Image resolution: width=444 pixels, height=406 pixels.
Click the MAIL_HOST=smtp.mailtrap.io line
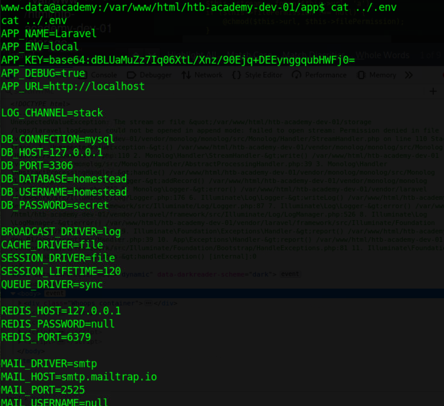click(x=79, y=377)
